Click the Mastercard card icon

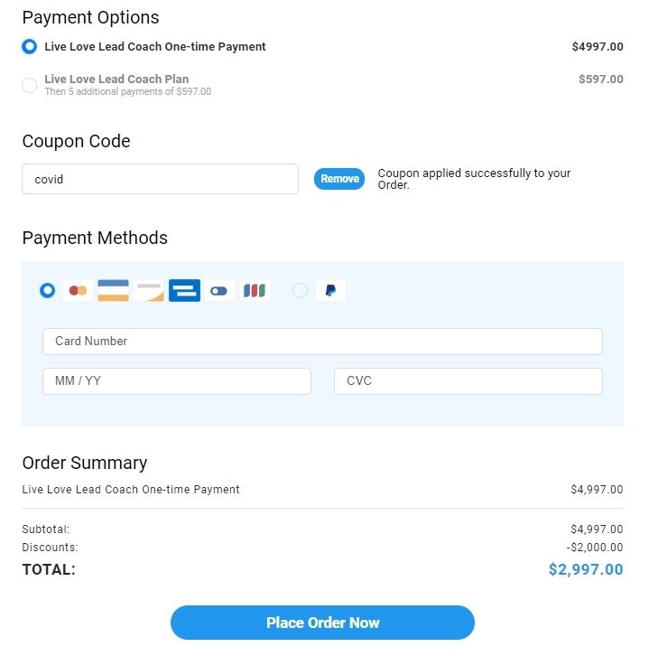78,290
